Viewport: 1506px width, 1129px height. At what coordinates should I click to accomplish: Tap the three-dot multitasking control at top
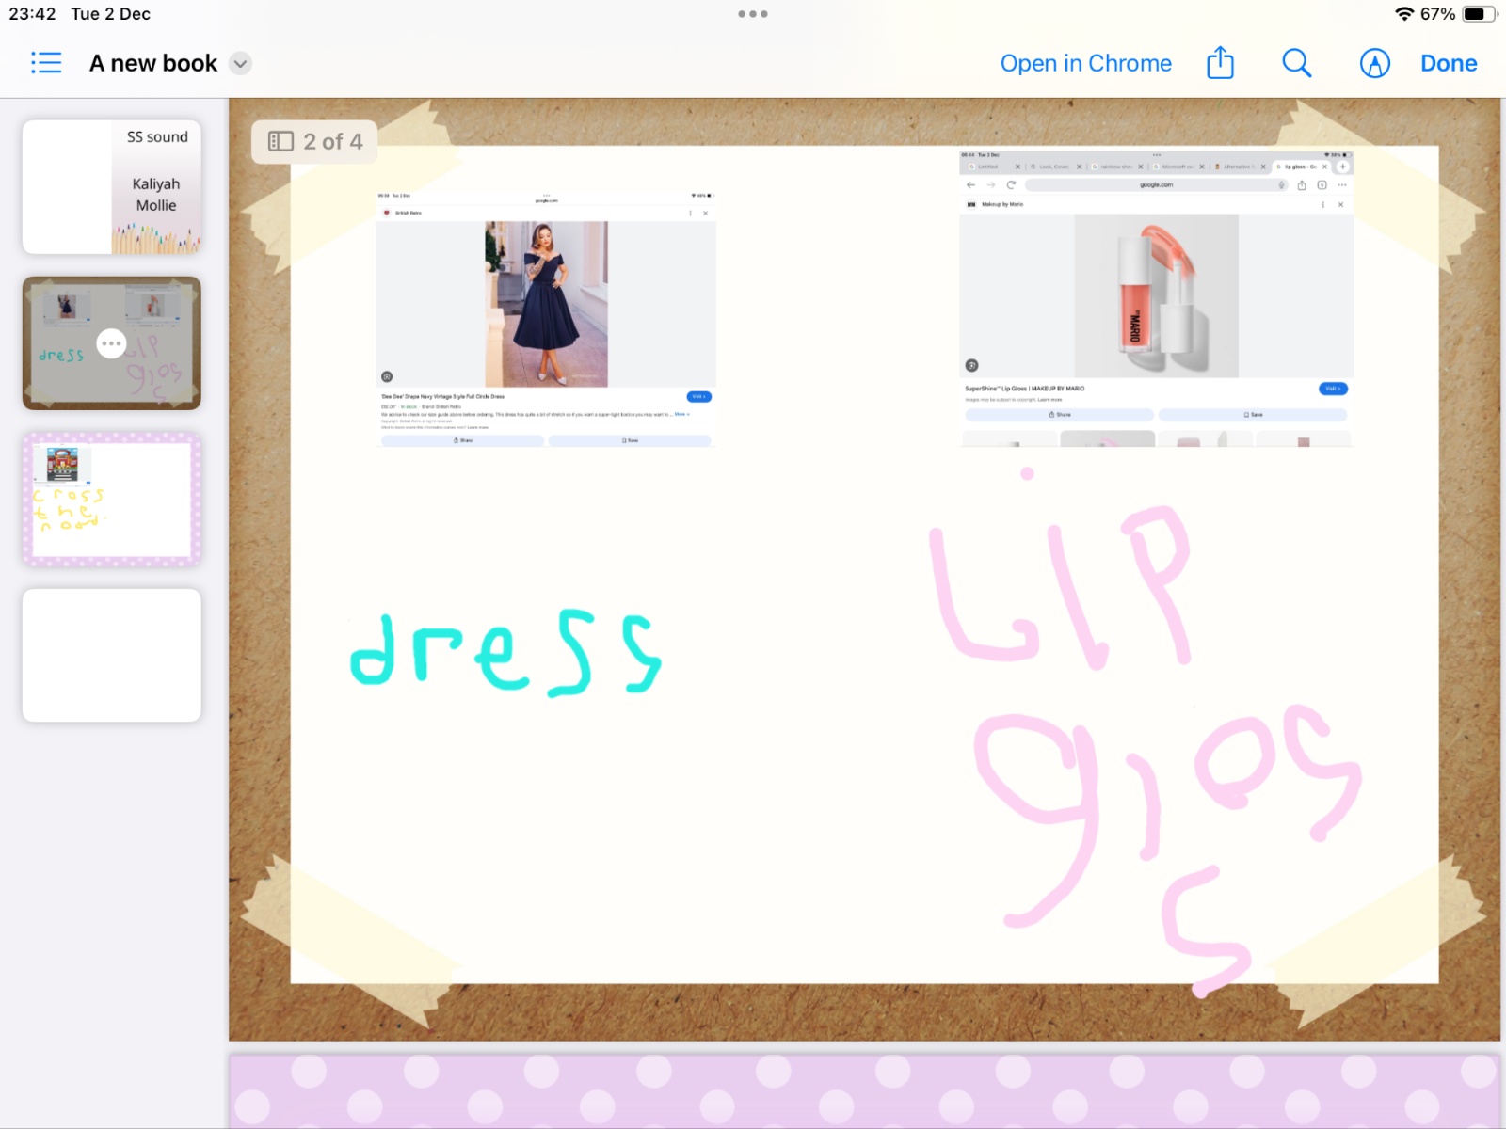pyautogui.click(x=753, y=14)
